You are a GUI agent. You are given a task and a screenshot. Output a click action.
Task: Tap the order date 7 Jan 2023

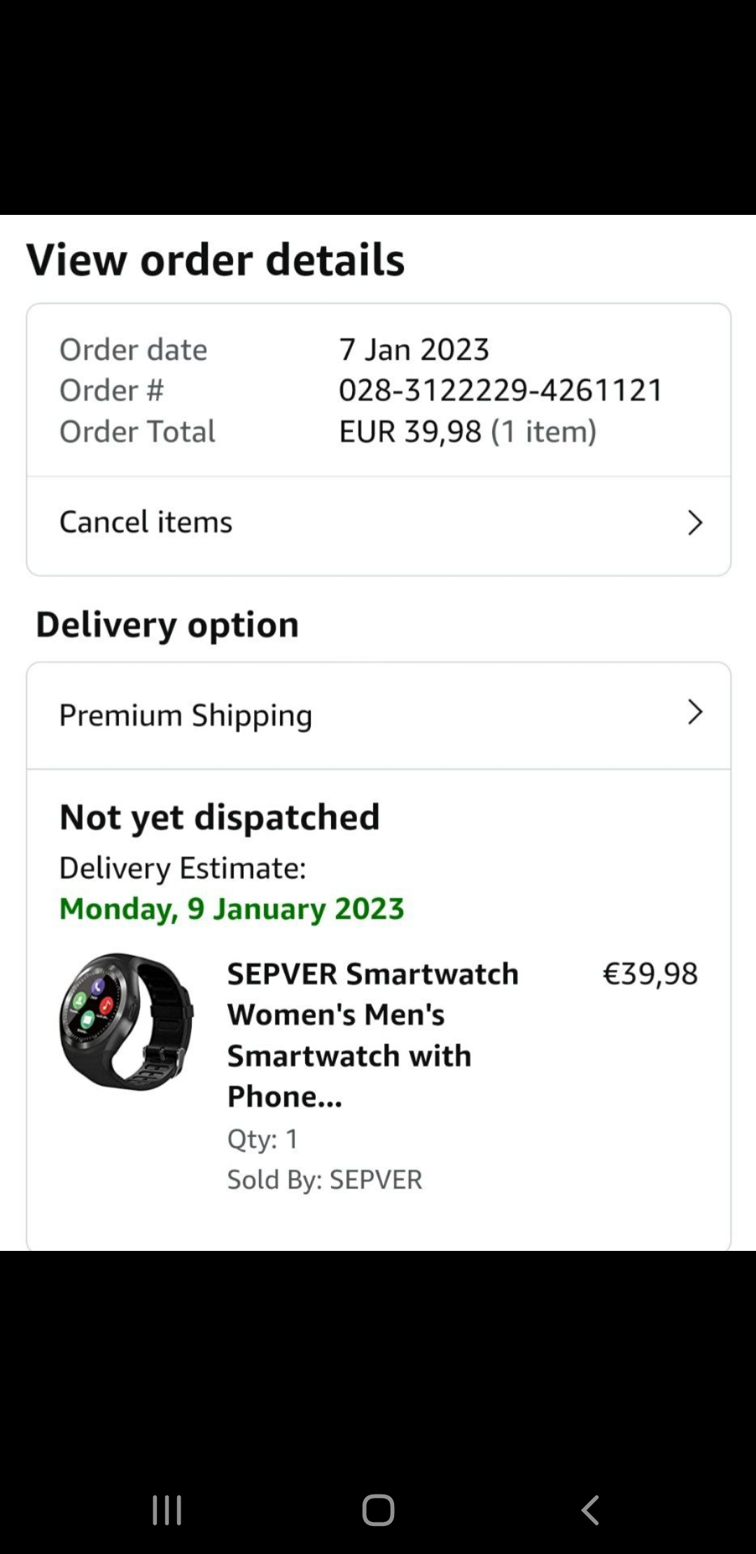tap(414, 349)
